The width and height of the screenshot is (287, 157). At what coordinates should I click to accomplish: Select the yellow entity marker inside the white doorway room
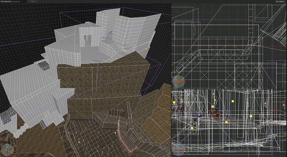(x=92, y=43)
